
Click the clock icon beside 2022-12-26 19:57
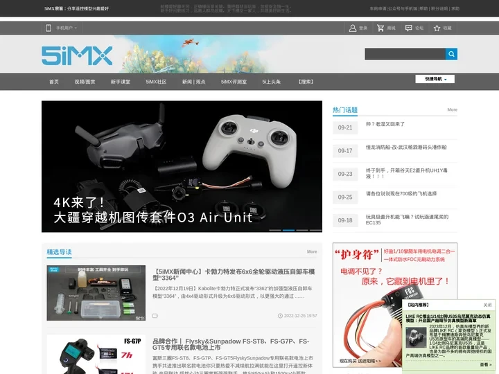coord(280,316)
